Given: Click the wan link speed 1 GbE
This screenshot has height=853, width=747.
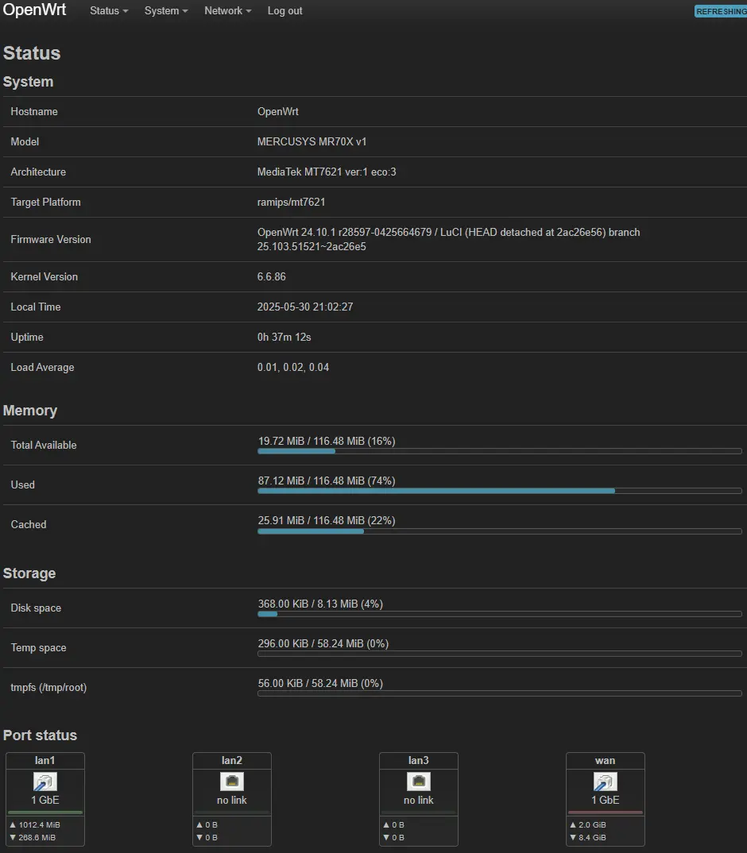Looking at the screenshot, I should click(606, 801).
